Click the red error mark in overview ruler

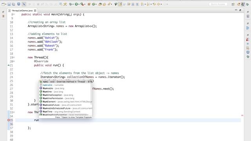(x=242, y=115)
